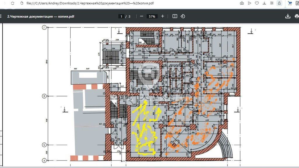299x168 pixels.
Task: Zoom out with the minus button
Action: click(x=142, y=16)
